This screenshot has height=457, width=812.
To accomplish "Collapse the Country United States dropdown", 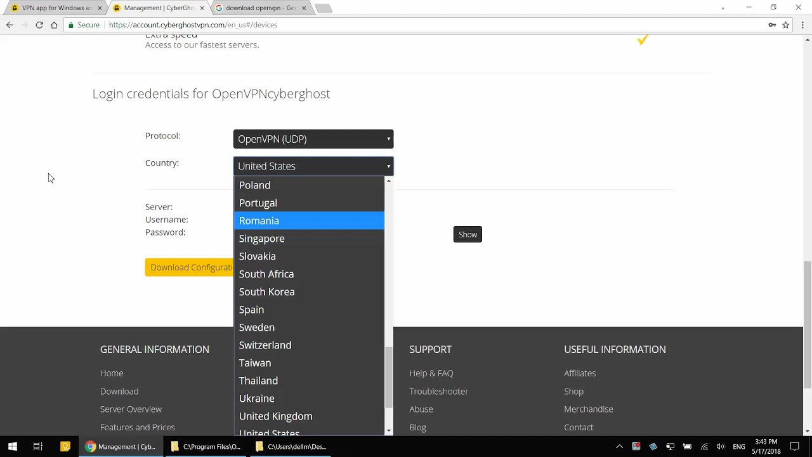I will tap(313, 166).
